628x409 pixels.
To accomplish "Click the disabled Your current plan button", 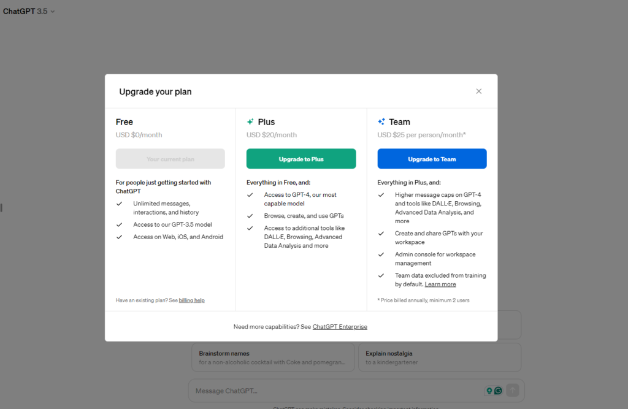I will click(x=170, y=159).
